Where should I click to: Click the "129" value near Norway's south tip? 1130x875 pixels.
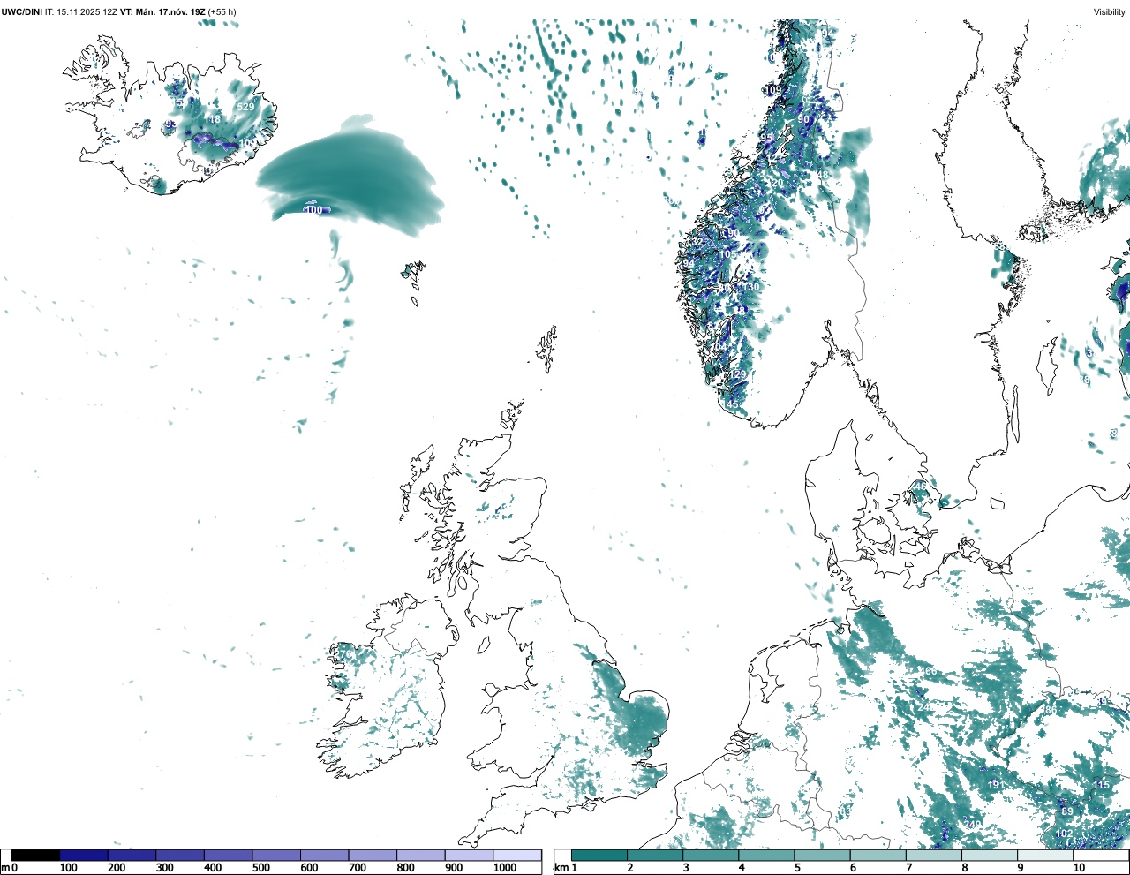[x=738, y=374]
